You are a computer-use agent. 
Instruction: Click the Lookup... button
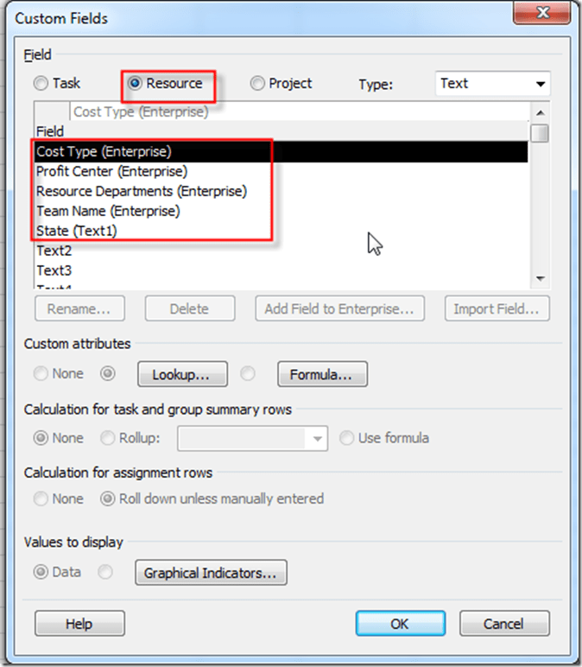pyautogui.click(x=182, y=375)
